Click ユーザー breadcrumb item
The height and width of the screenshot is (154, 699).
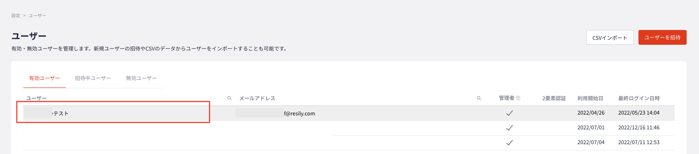37,16
